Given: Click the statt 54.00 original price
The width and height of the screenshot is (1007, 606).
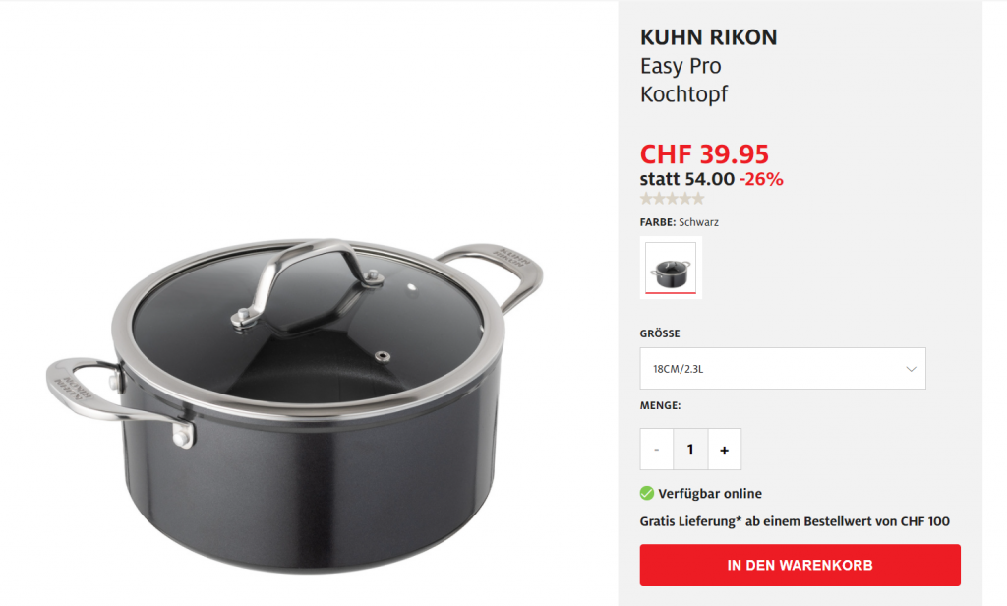Looking at the screenshot, I should tap(687, 179).
